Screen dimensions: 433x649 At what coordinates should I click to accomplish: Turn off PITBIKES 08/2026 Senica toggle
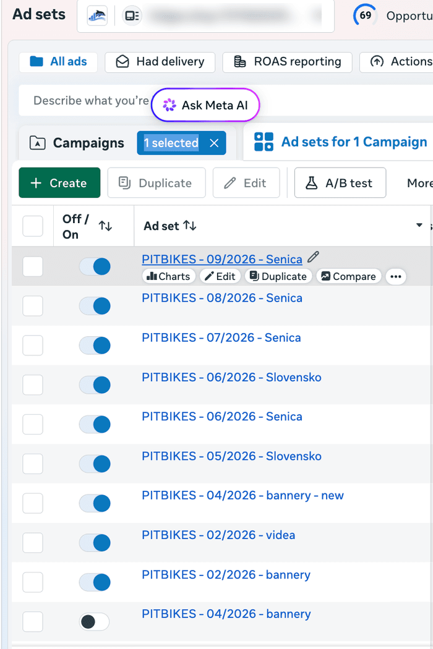coord(95,306)
